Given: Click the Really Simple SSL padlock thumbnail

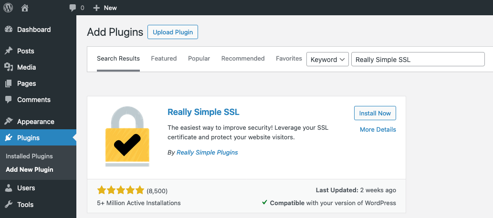Looking at the screenshot, I should (127, 136).
